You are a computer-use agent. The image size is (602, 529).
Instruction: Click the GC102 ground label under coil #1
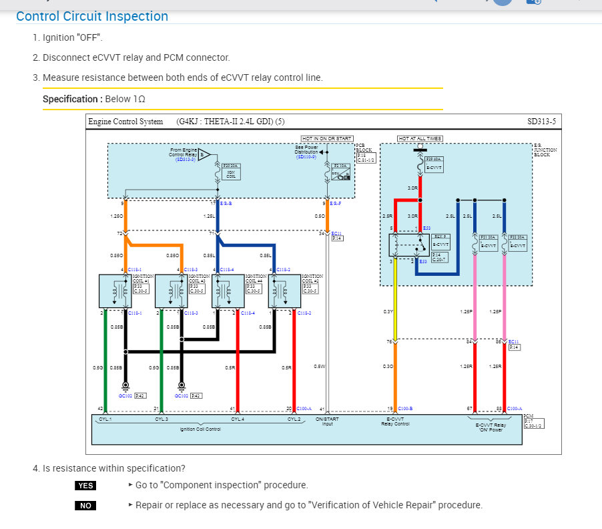[x=125, y=395]
